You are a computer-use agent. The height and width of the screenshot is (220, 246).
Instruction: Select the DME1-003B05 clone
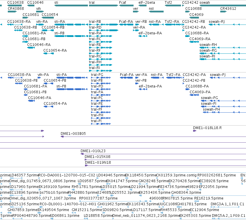[153, 137]
